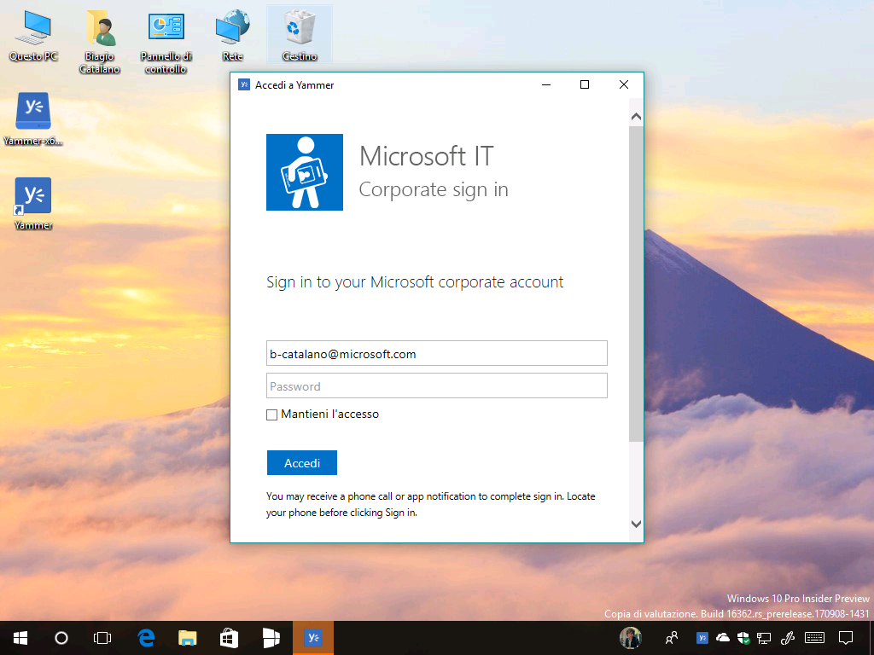Open Windows Ink Workspace pen icon

tap(788, 638)
